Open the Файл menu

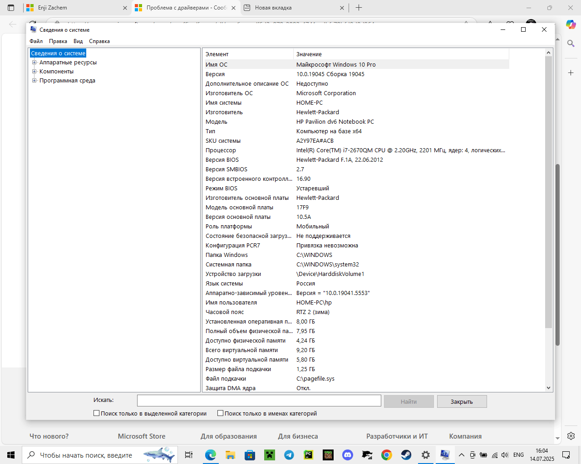pyautogui.click(x=36, y=41)
